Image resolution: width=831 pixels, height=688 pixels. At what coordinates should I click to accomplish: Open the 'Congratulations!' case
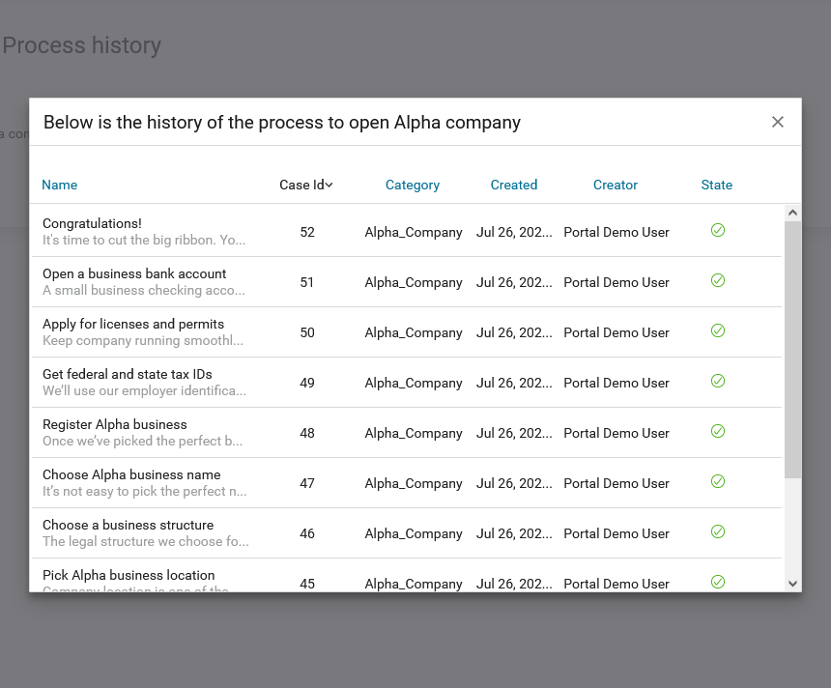(x=92, y=223)
